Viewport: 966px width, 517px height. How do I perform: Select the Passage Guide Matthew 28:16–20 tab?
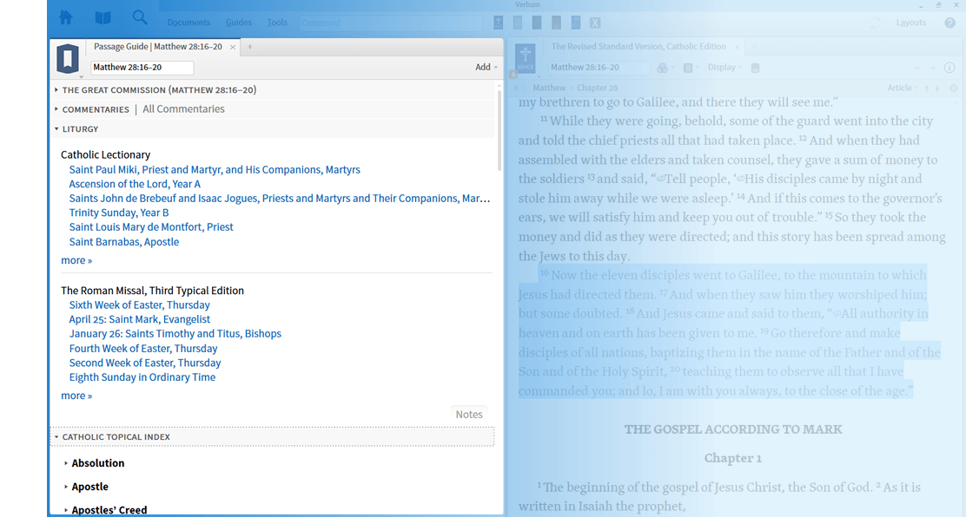[x=158, y=47]
